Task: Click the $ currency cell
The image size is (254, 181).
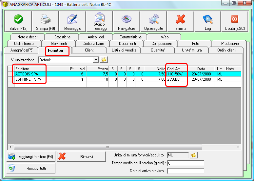Action: click(82, 79)
